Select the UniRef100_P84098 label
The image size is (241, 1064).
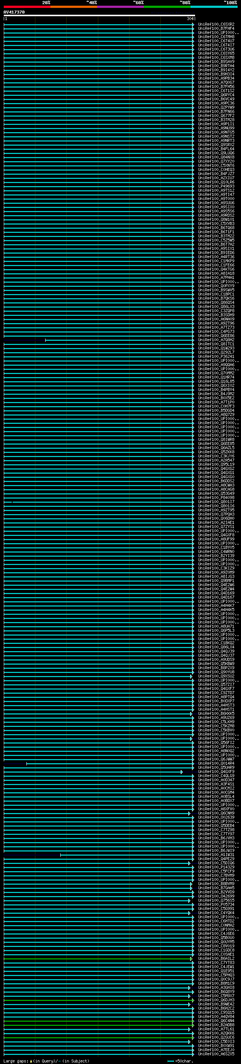click(216, 498)
